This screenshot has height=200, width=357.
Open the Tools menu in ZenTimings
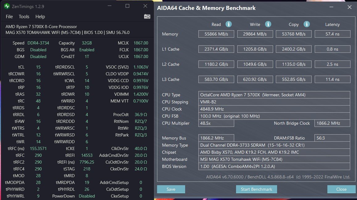24,17
